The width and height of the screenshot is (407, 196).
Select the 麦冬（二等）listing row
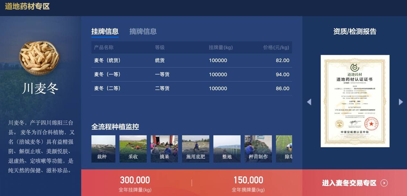coord(191,88)
